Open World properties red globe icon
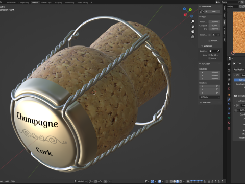This screenshot has height=184, width=245. 229,89
